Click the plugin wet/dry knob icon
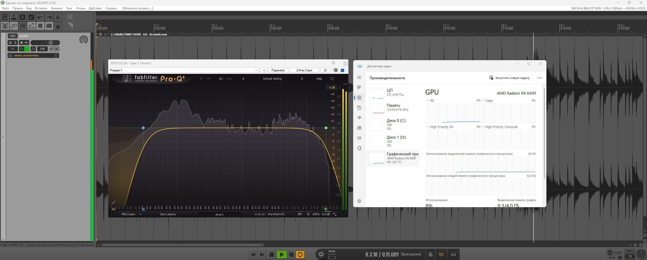 pos(336,70)
